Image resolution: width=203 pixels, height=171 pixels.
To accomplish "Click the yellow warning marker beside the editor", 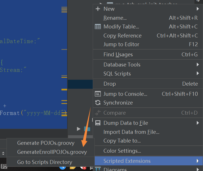I will pyautogui.click(x=64, y=90).
